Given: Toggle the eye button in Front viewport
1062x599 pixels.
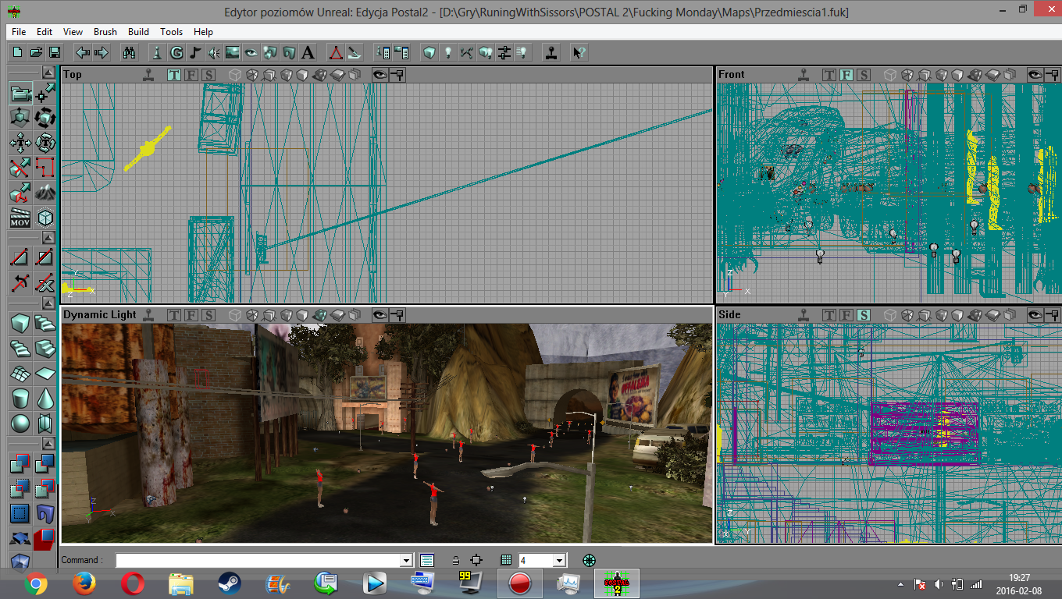Looking at the screenshot, I should click(1035, 75).
